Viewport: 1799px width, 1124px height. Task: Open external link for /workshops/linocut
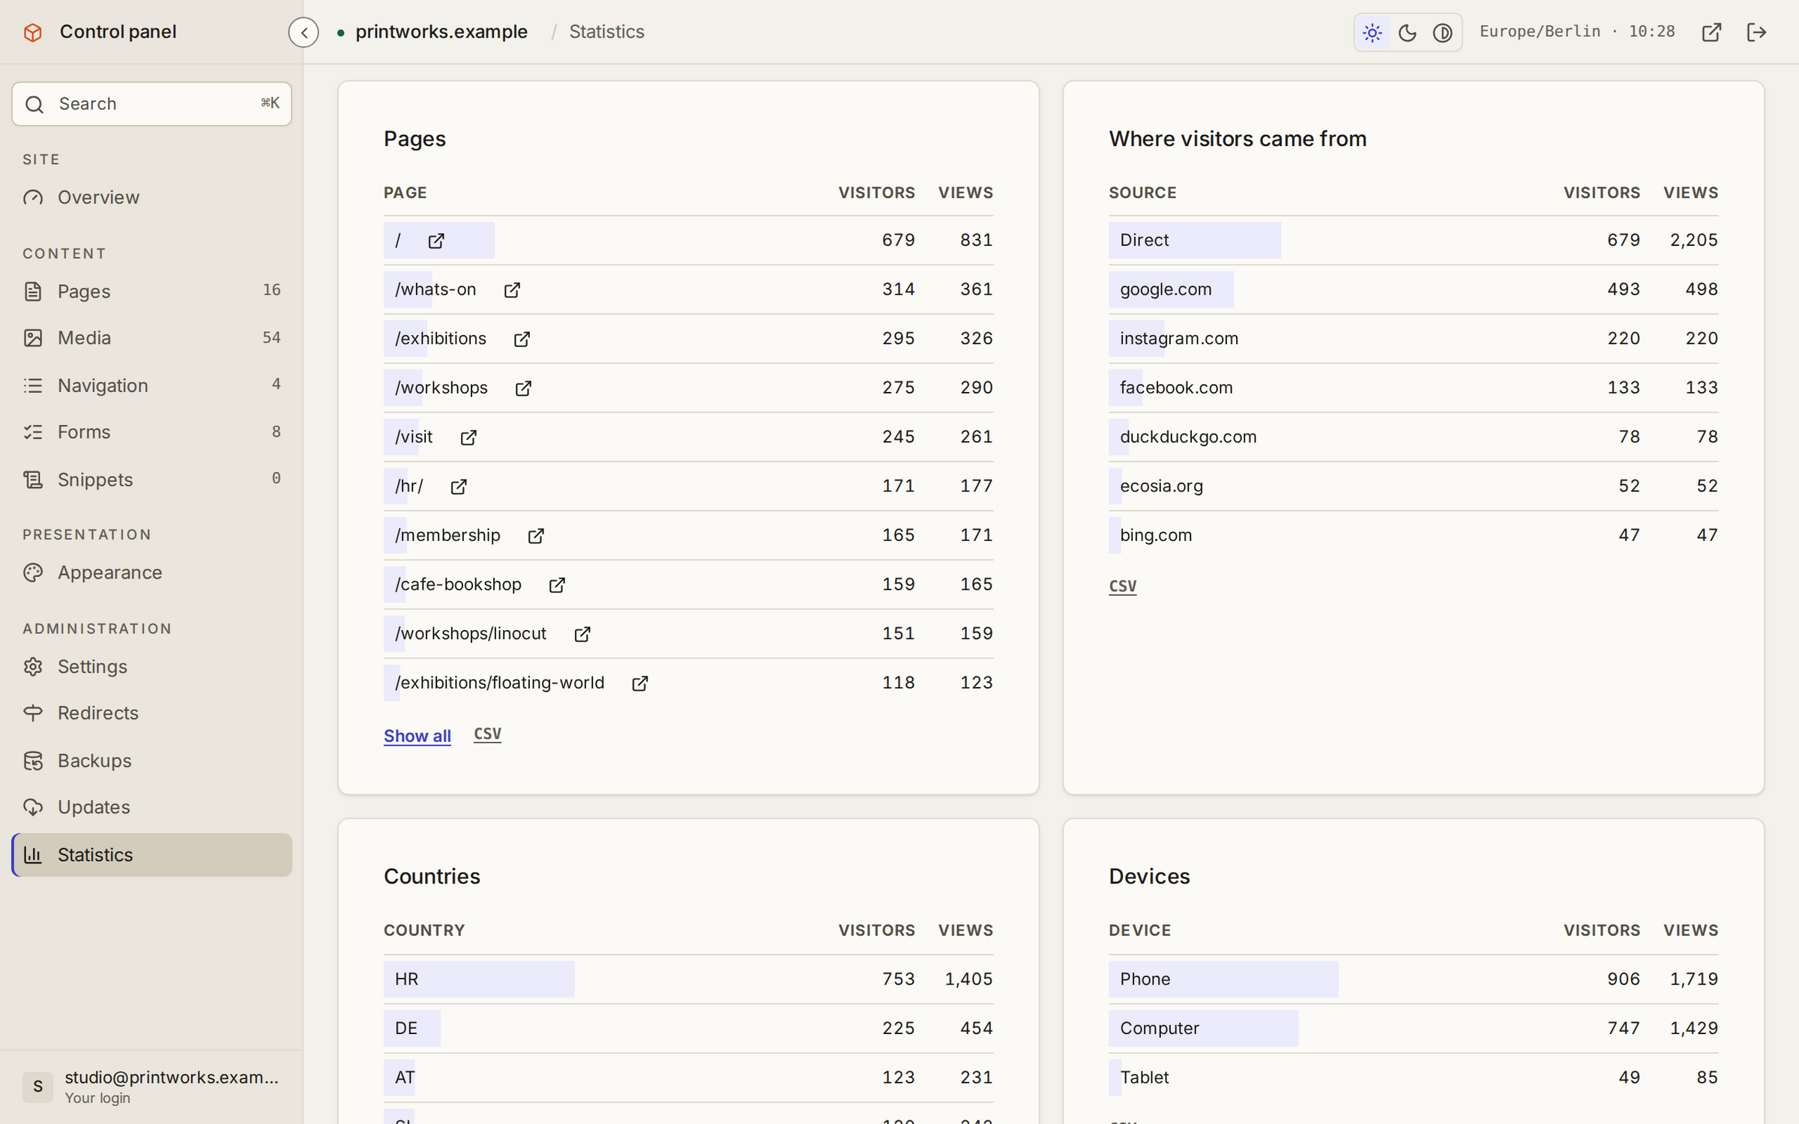click(x=582, y=635)
